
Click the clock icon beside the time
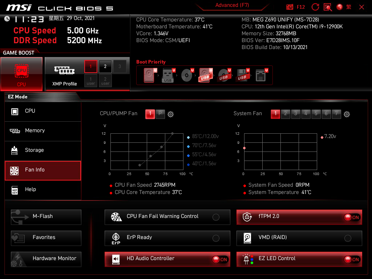pos(7,19)
